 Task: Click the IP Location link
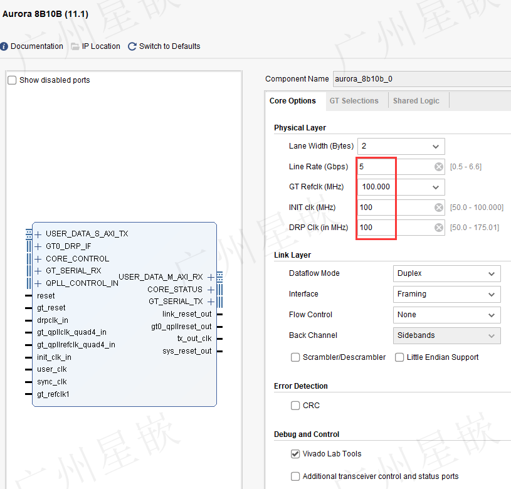[101, 46]
